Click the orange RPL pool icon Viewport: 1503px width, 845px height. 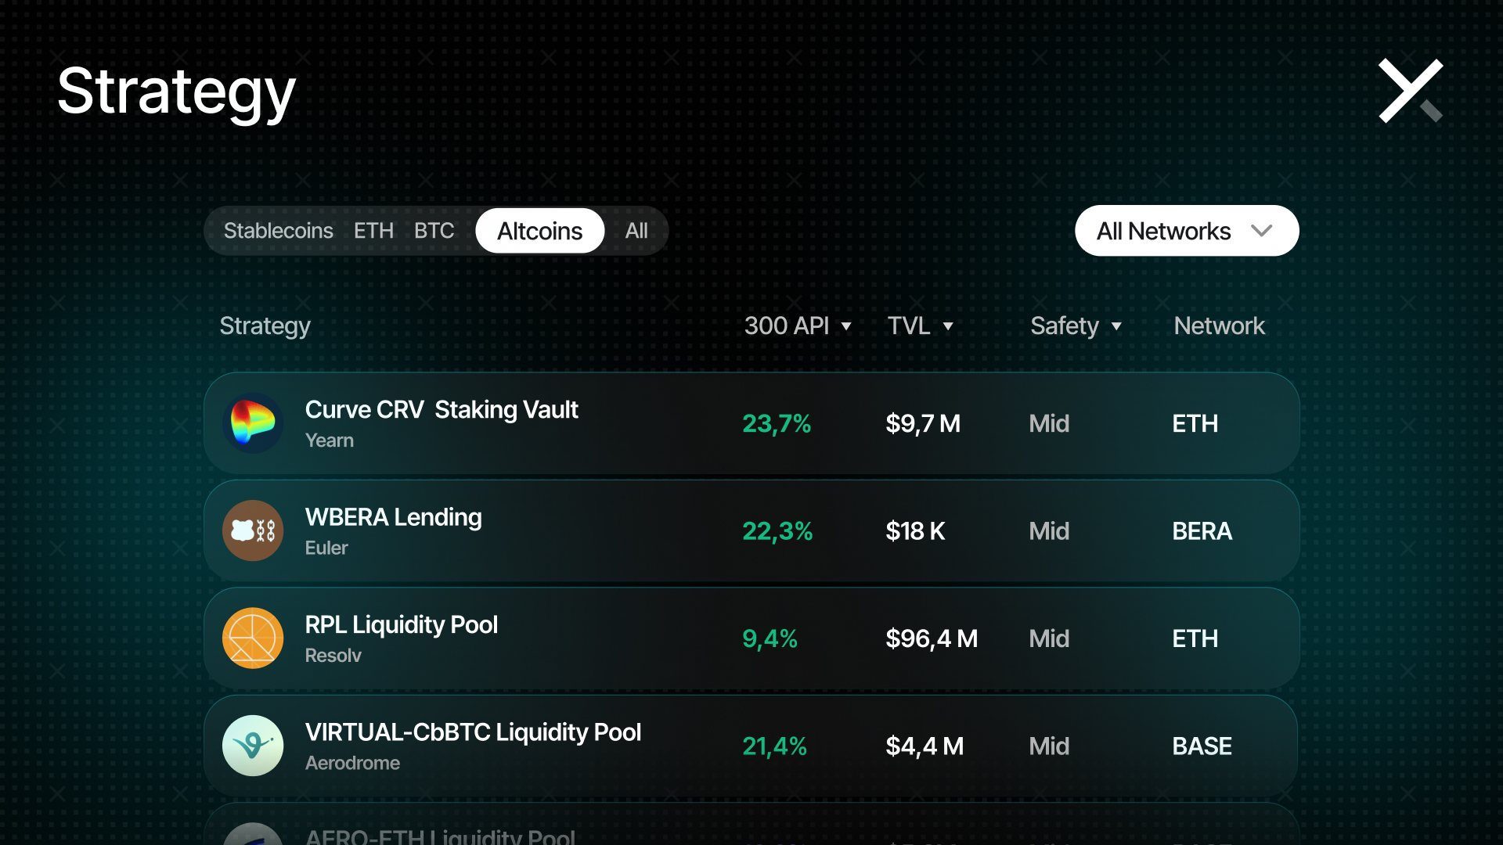[x=252, y=638]
